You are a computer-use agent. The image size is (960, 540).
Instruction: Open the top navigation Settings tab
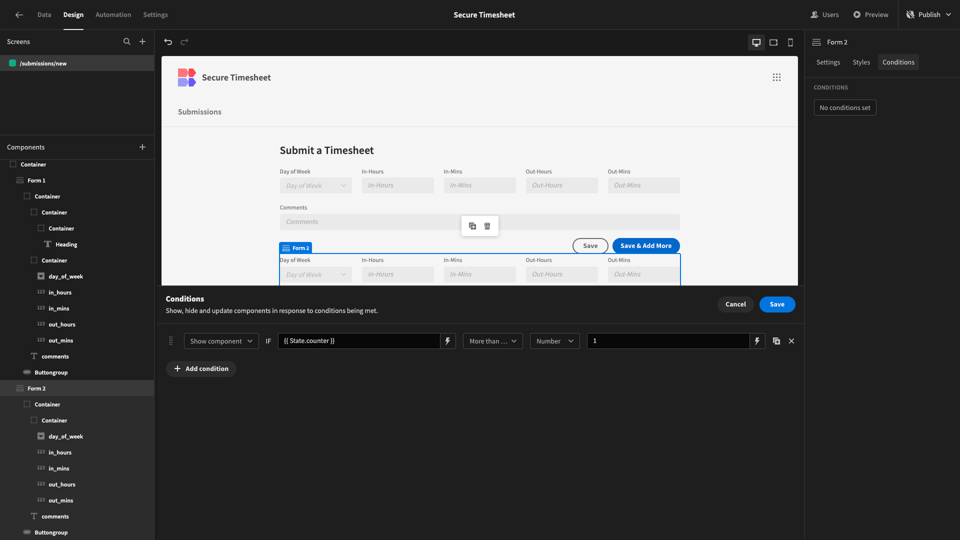point(155,15)
